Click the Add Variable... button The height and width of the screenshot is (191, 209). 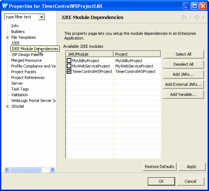183,94
